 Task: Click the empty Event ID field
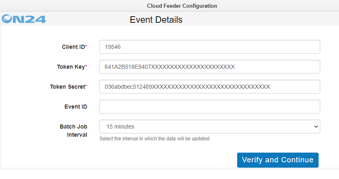coord(210,107)
